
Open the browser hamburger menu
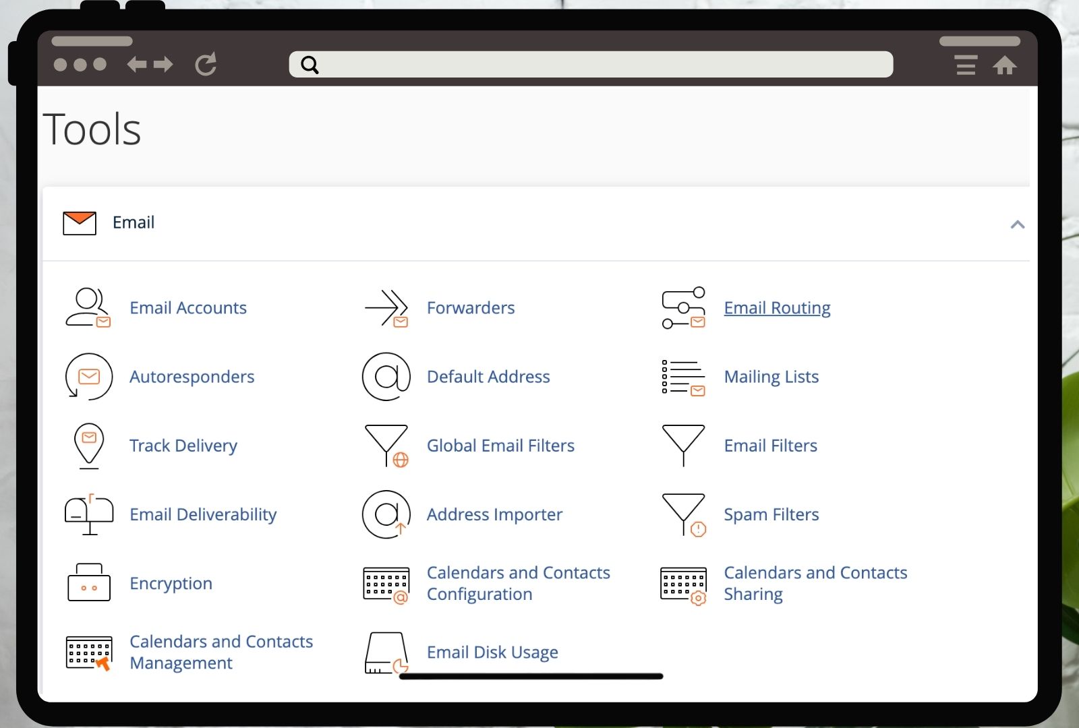[966, 65]
